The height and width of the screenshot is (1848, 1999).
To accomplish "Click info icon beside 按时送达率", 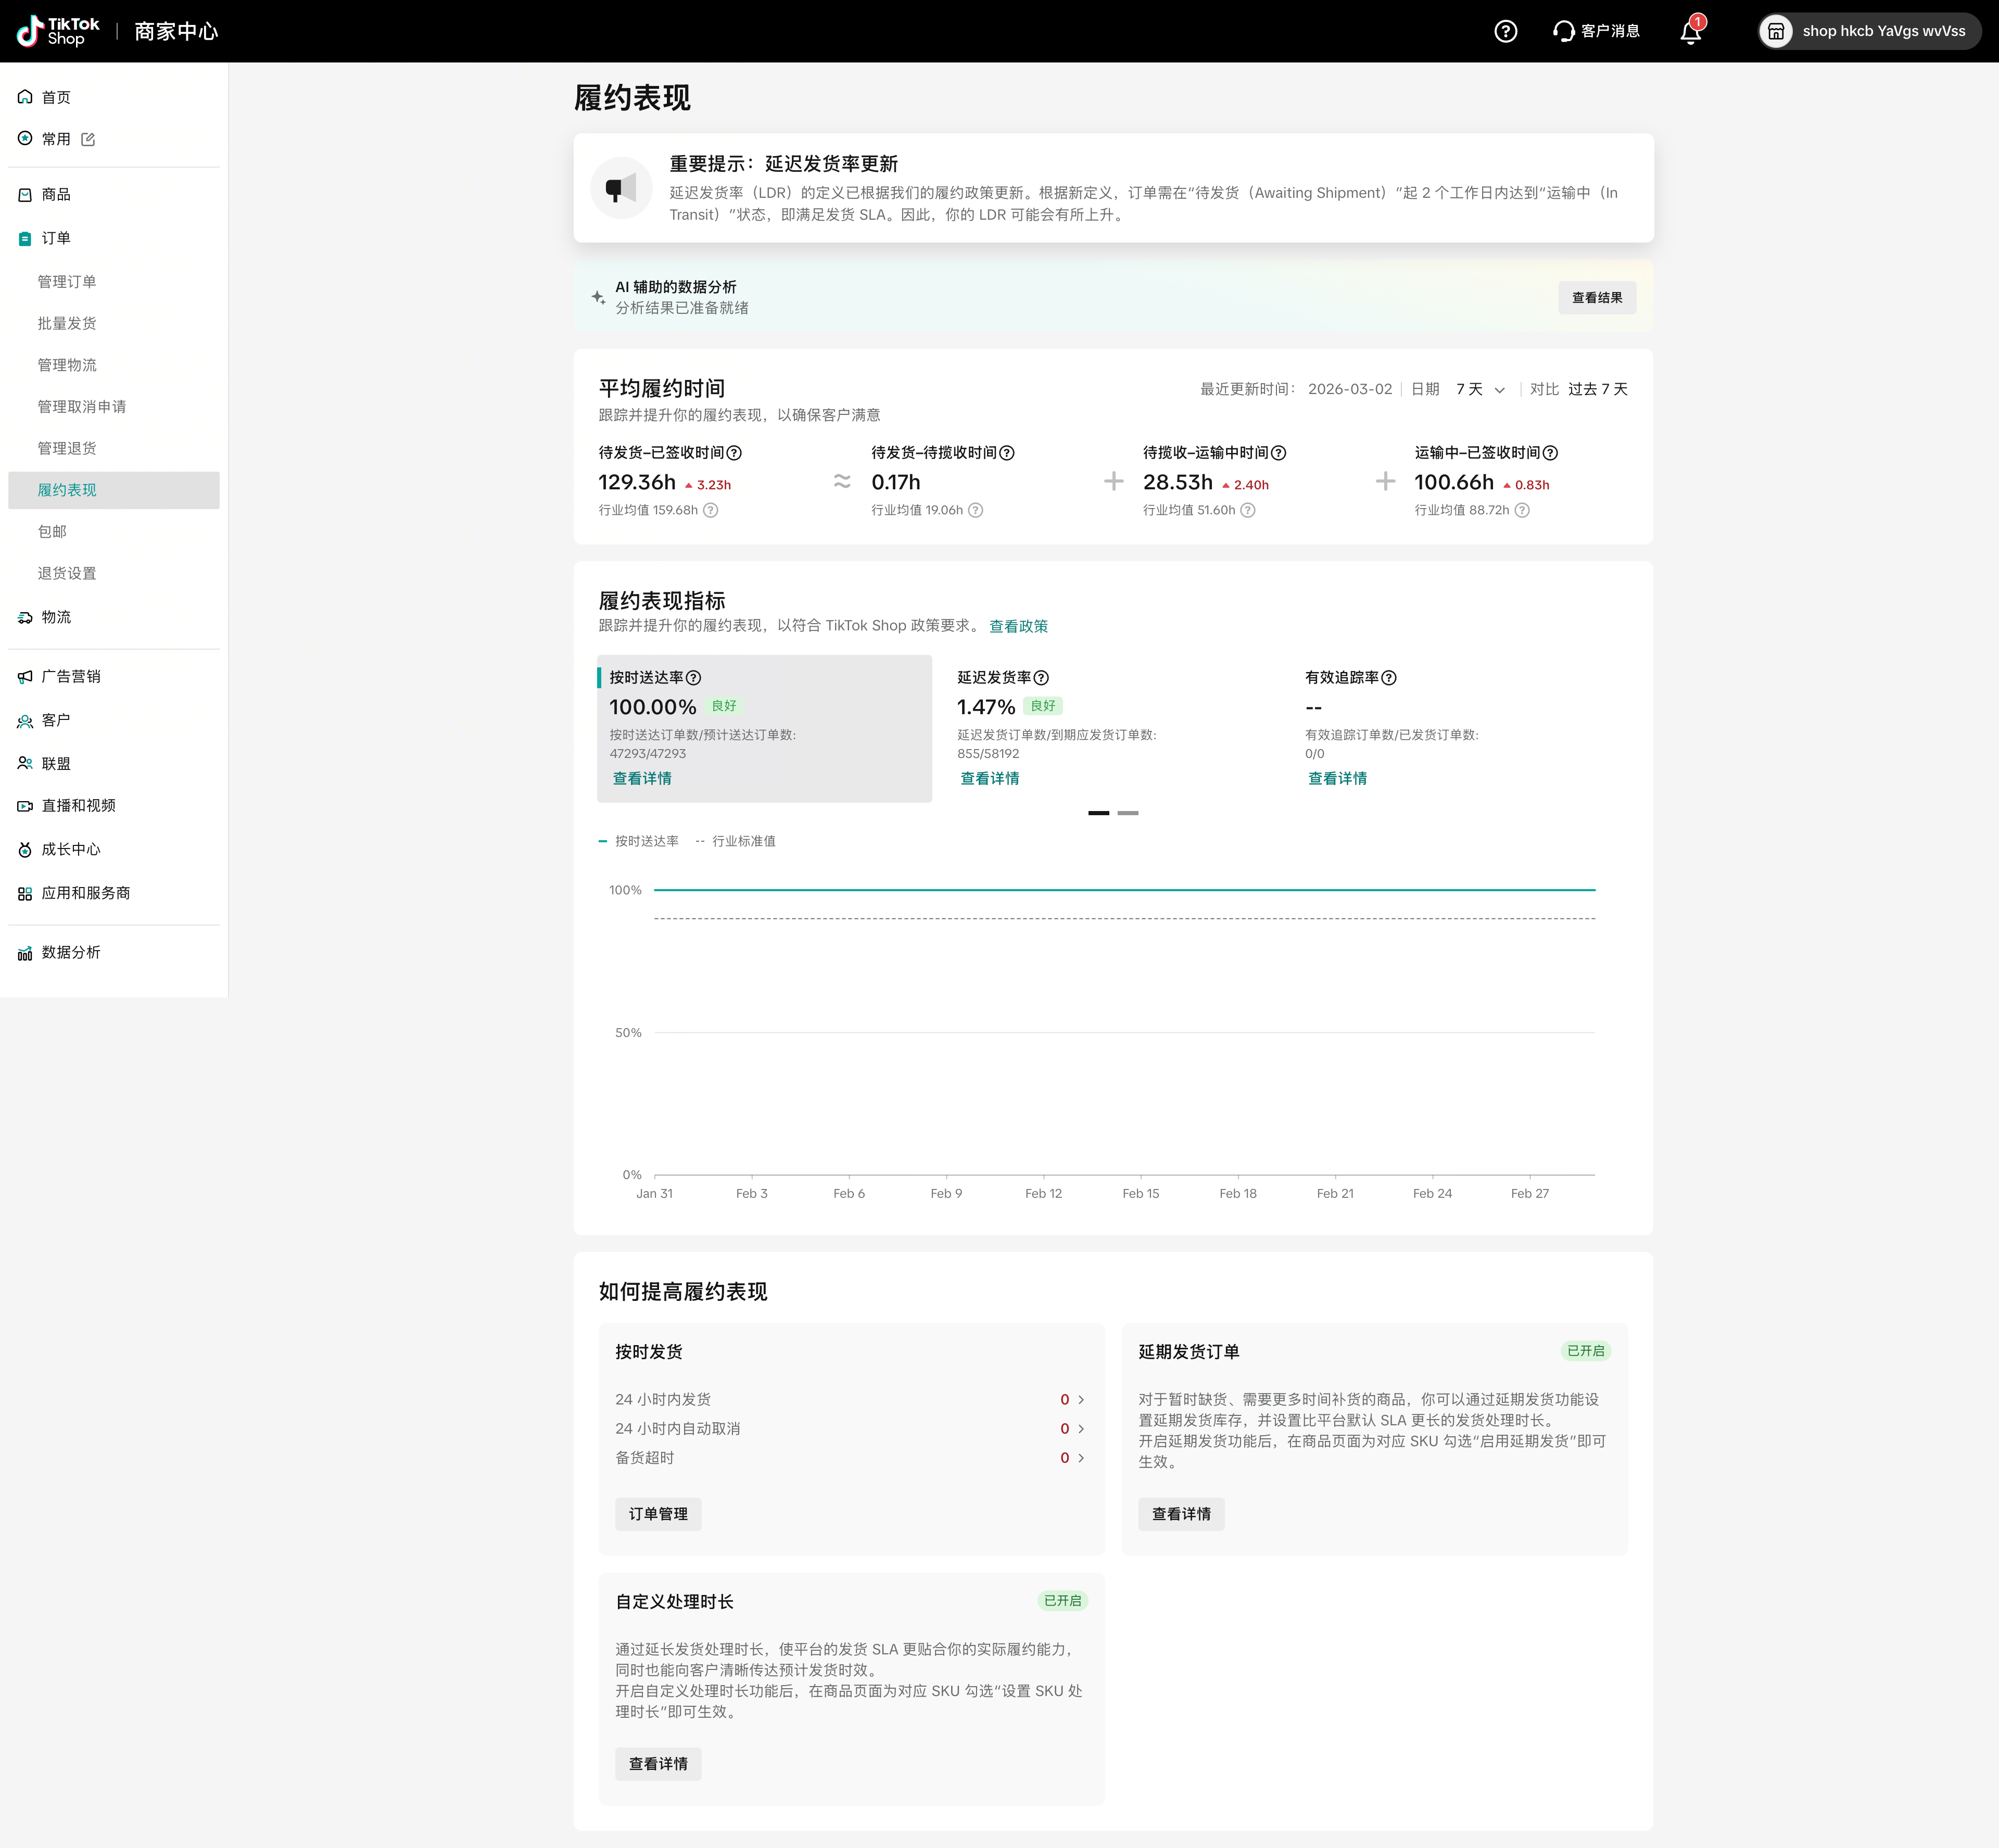I will point(694,678).
